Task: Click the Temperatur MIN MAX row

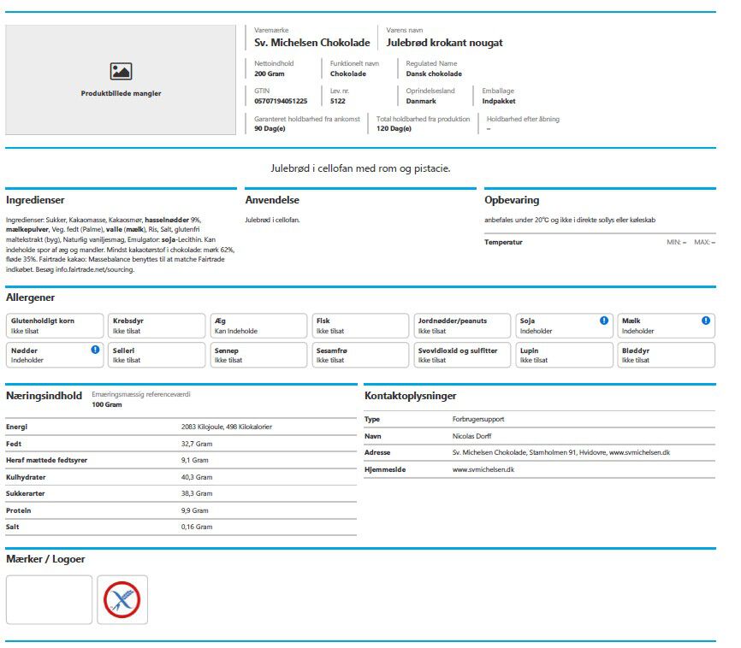Action: [x=600, y=242]
